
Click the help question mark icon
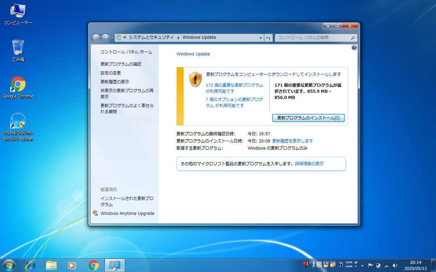354,48
